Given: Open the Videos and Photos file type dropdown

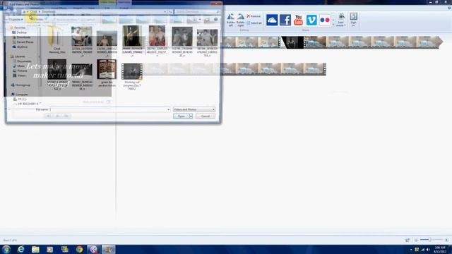Looking at the screenshot, I should [x=194, y=109].
